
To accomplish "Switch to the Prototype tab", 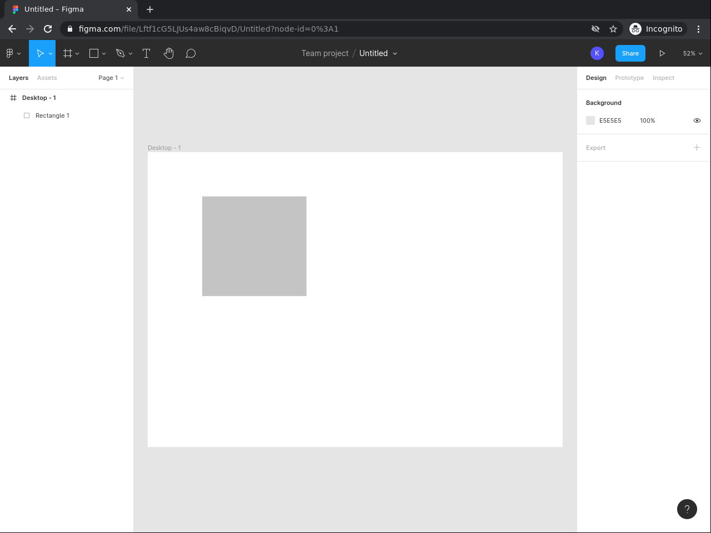I will (629, 78).
